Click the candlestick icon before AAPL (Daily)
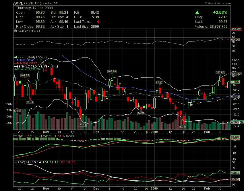 (x=16, y=57)
